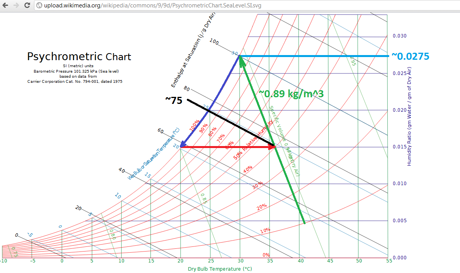Click dry bulb axis tick "15"
Screen dimensions: 460x273
[x=151, y=261]
